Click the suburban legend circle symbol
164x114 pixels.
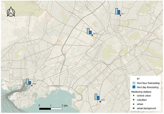[x=134, y=100]
